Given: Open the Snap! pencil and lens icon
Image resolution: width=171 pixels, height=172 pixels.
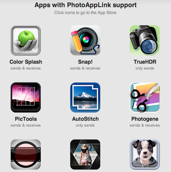Looking at the screenshot, I should coord(85,41).
